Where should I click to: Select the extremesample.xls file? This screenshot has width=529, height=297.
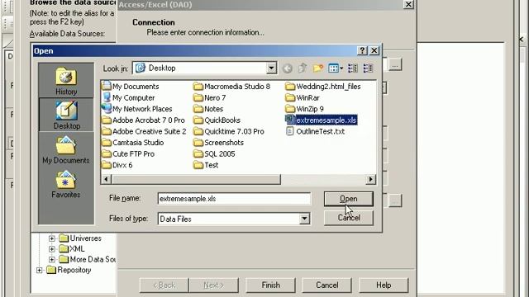(322, 120)
